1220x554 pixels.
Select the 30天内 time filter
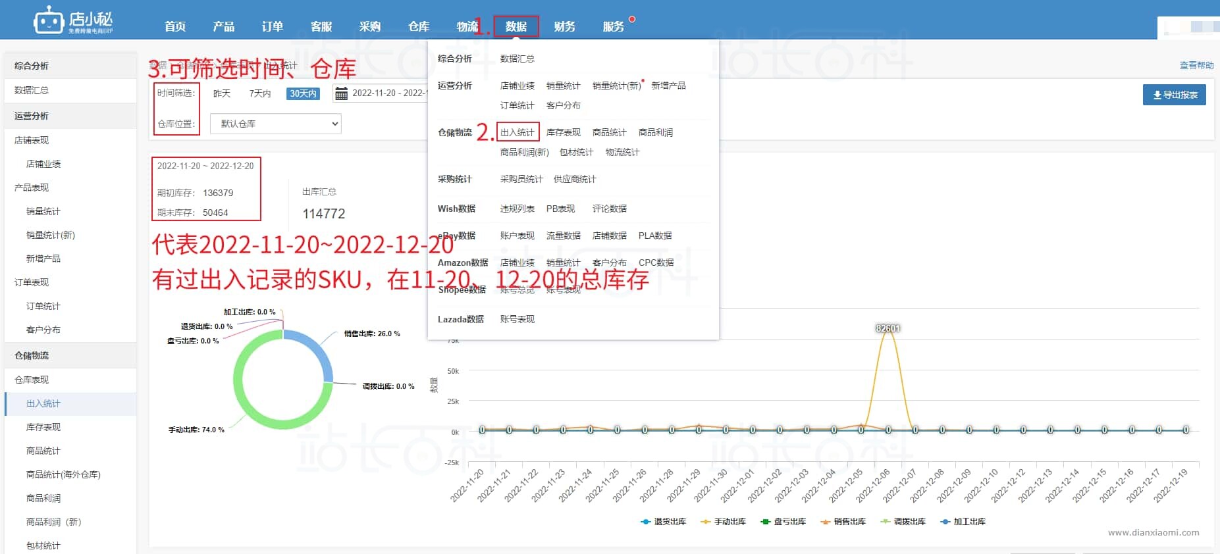pyautogui.click(x=303, y=93)
